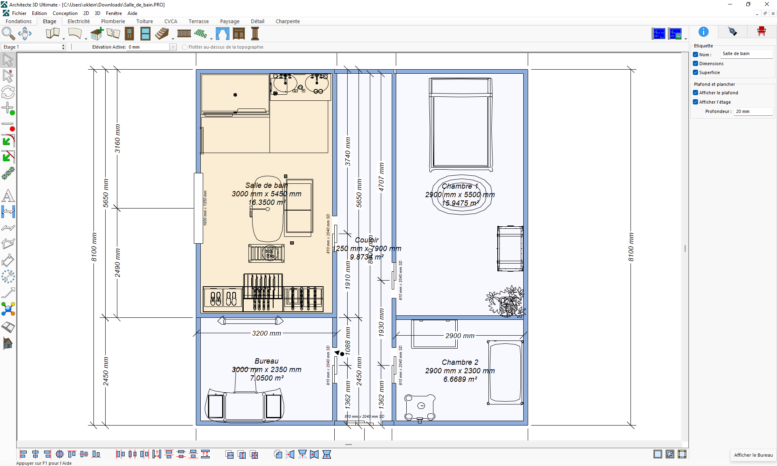Click the add room house icon
Image resolution: width=777 pixels, height=466 pixels.
point(97,34)
